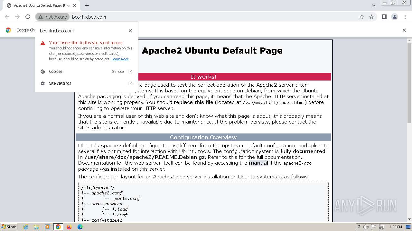Click the Action Center flag tray icon
Screen dimensions: 412x231
pos(374,227)
